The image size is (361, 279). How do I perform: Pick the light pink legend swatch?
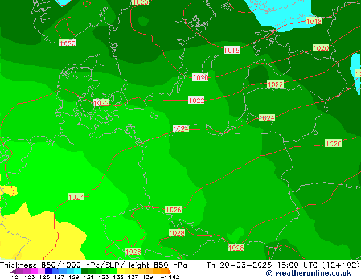pyautogui.click(x=41, y=272)
